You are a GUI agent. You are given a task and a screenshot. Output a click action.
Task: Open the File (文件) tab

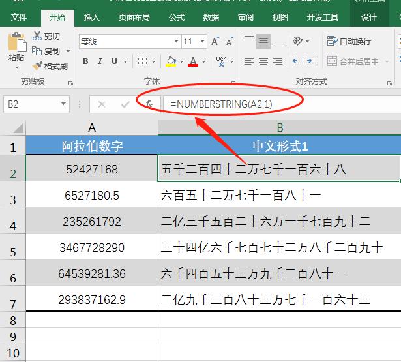[x=19, y=18]
